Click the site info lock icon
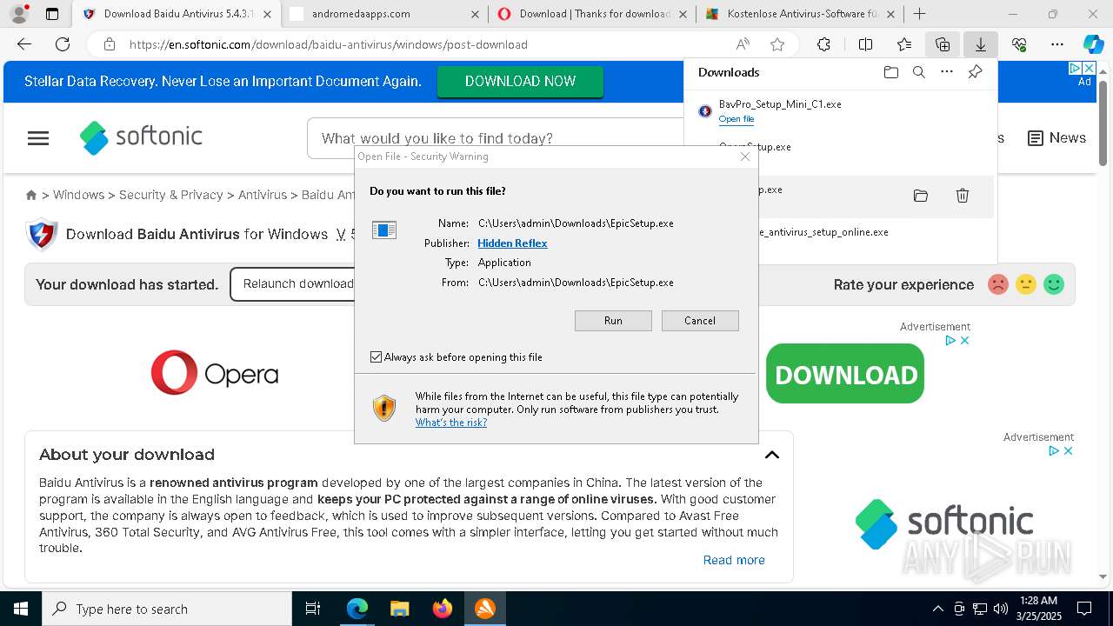The height and width of the screenshot is (626, 1113). point(109,44)
